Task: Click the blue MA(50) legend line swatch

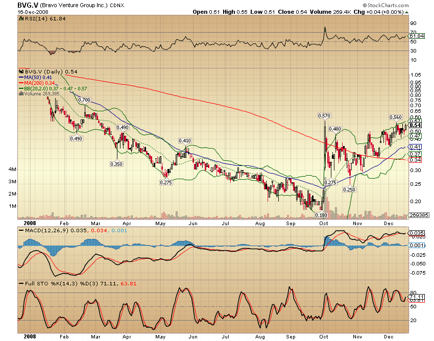Action: coord(21,78)
